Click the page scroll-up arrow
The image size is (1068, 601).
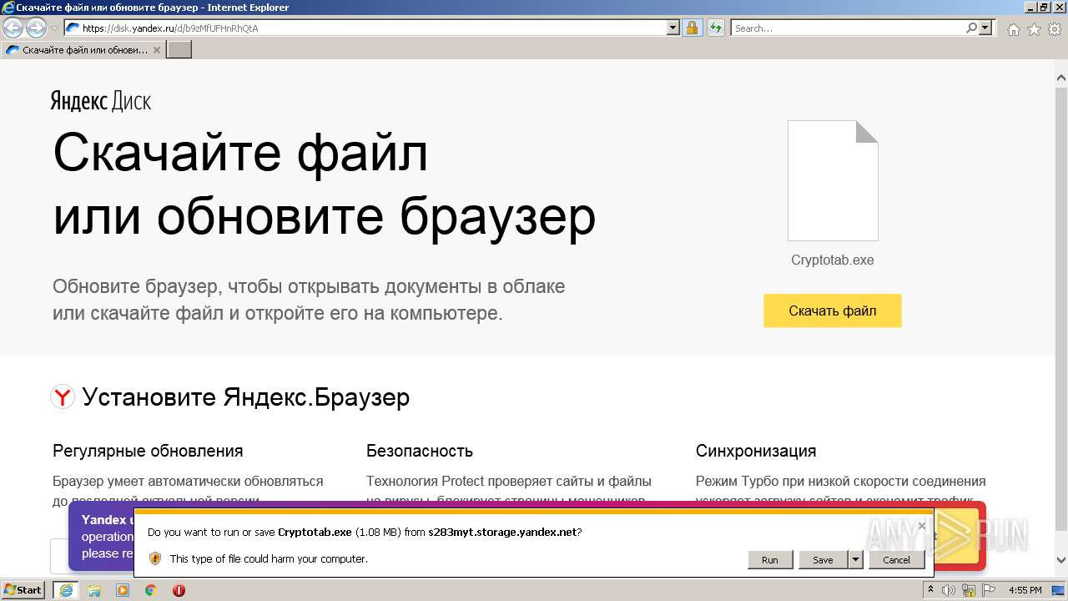coord(1061,79)
